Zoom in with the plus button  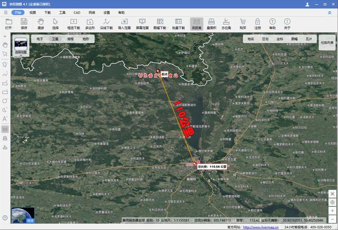tap(332, 211)
